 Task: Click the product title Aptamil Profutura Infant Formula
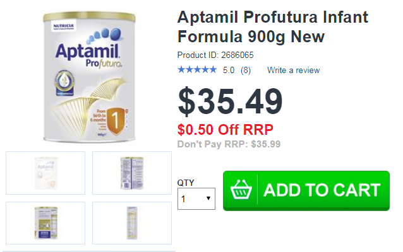click(273, 27)
